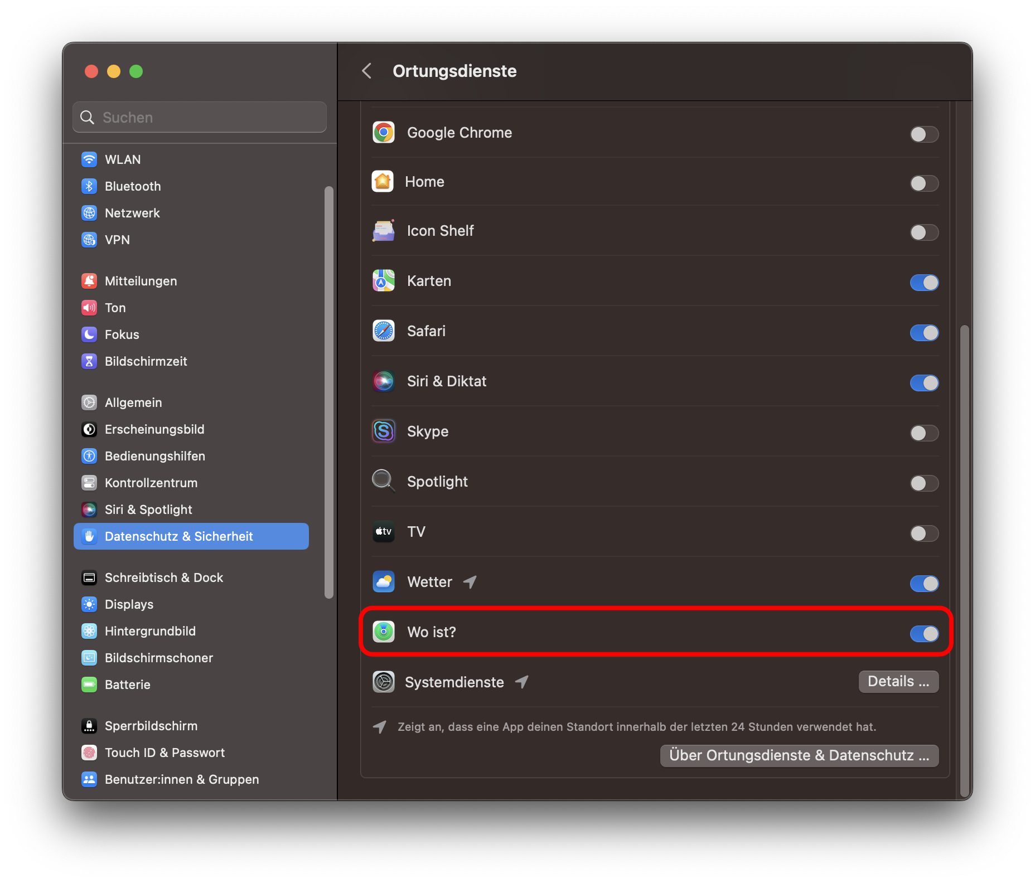
Task: Open Systemdienste Details button
Action: [898, 681]
